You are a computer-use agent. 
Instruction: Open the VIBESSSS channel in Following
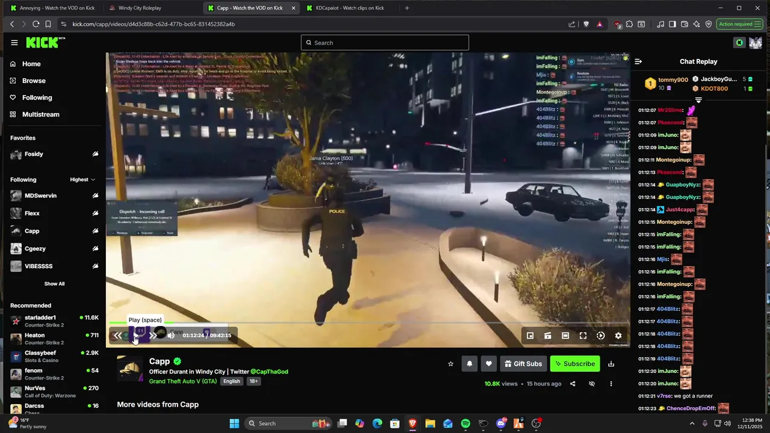[x=54, y=266]
